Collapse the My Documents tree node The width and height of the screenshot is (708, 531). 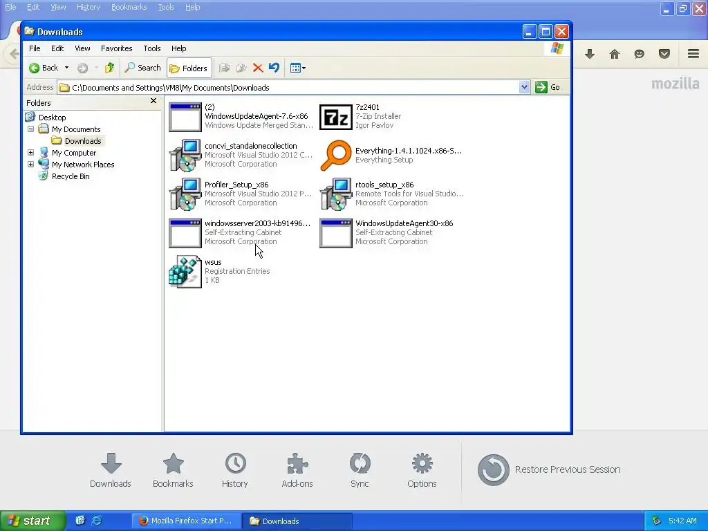pyautogui.click(x=30, y=129)
